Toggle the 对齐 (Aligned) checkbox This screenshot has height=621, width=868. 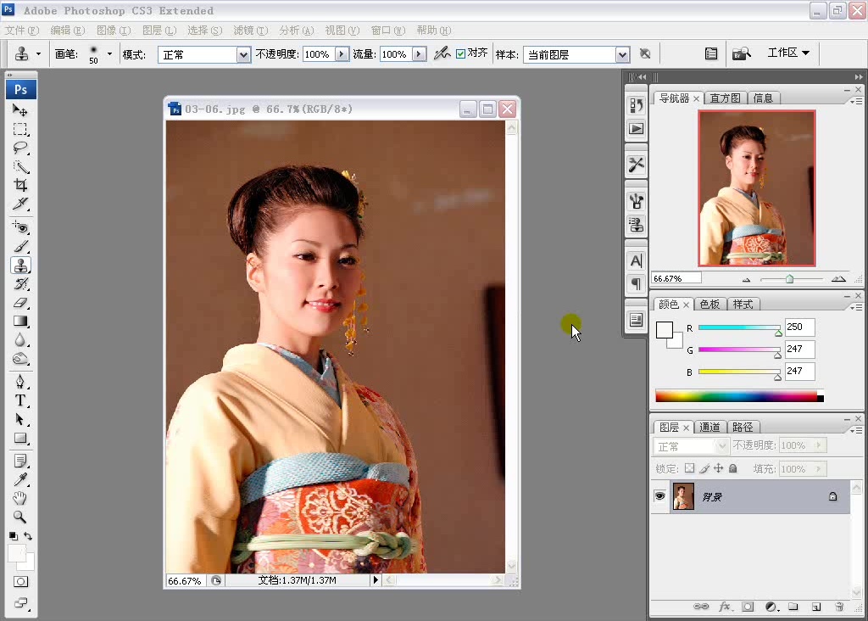pyautogui.click(x=461, y=53)
